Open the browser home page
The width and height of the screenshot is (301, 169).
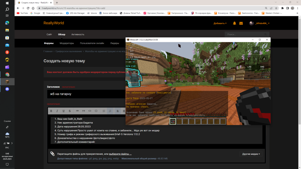pyautogui.click(x=33, y=8)
